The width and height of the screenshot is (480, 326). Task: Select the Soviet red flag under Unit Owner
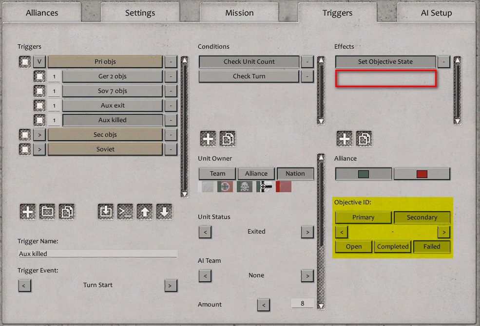(x=283, y=186)
